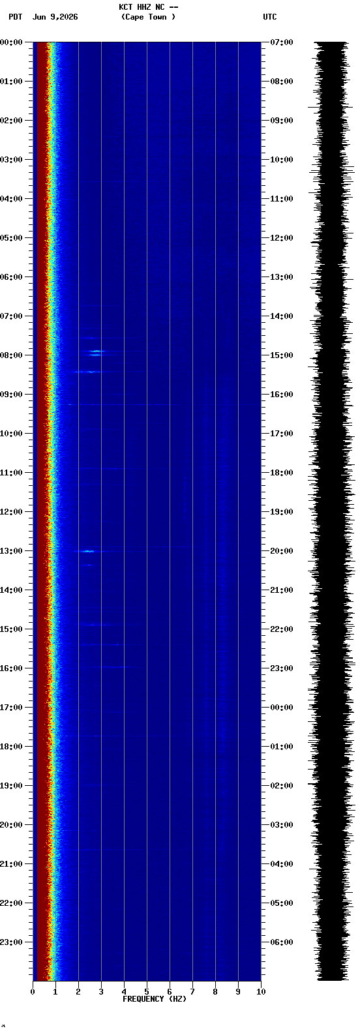This screenshot has height=1033, width=360.
Task: Click the UTC time label '11:00'
Action: click(282, 199)
